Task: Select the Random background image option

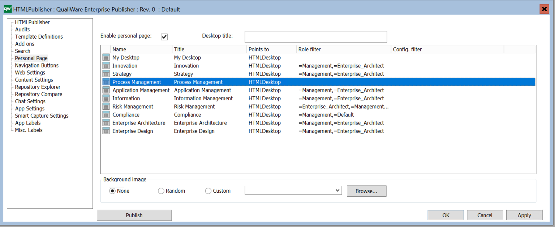Action: coord(161,191)
